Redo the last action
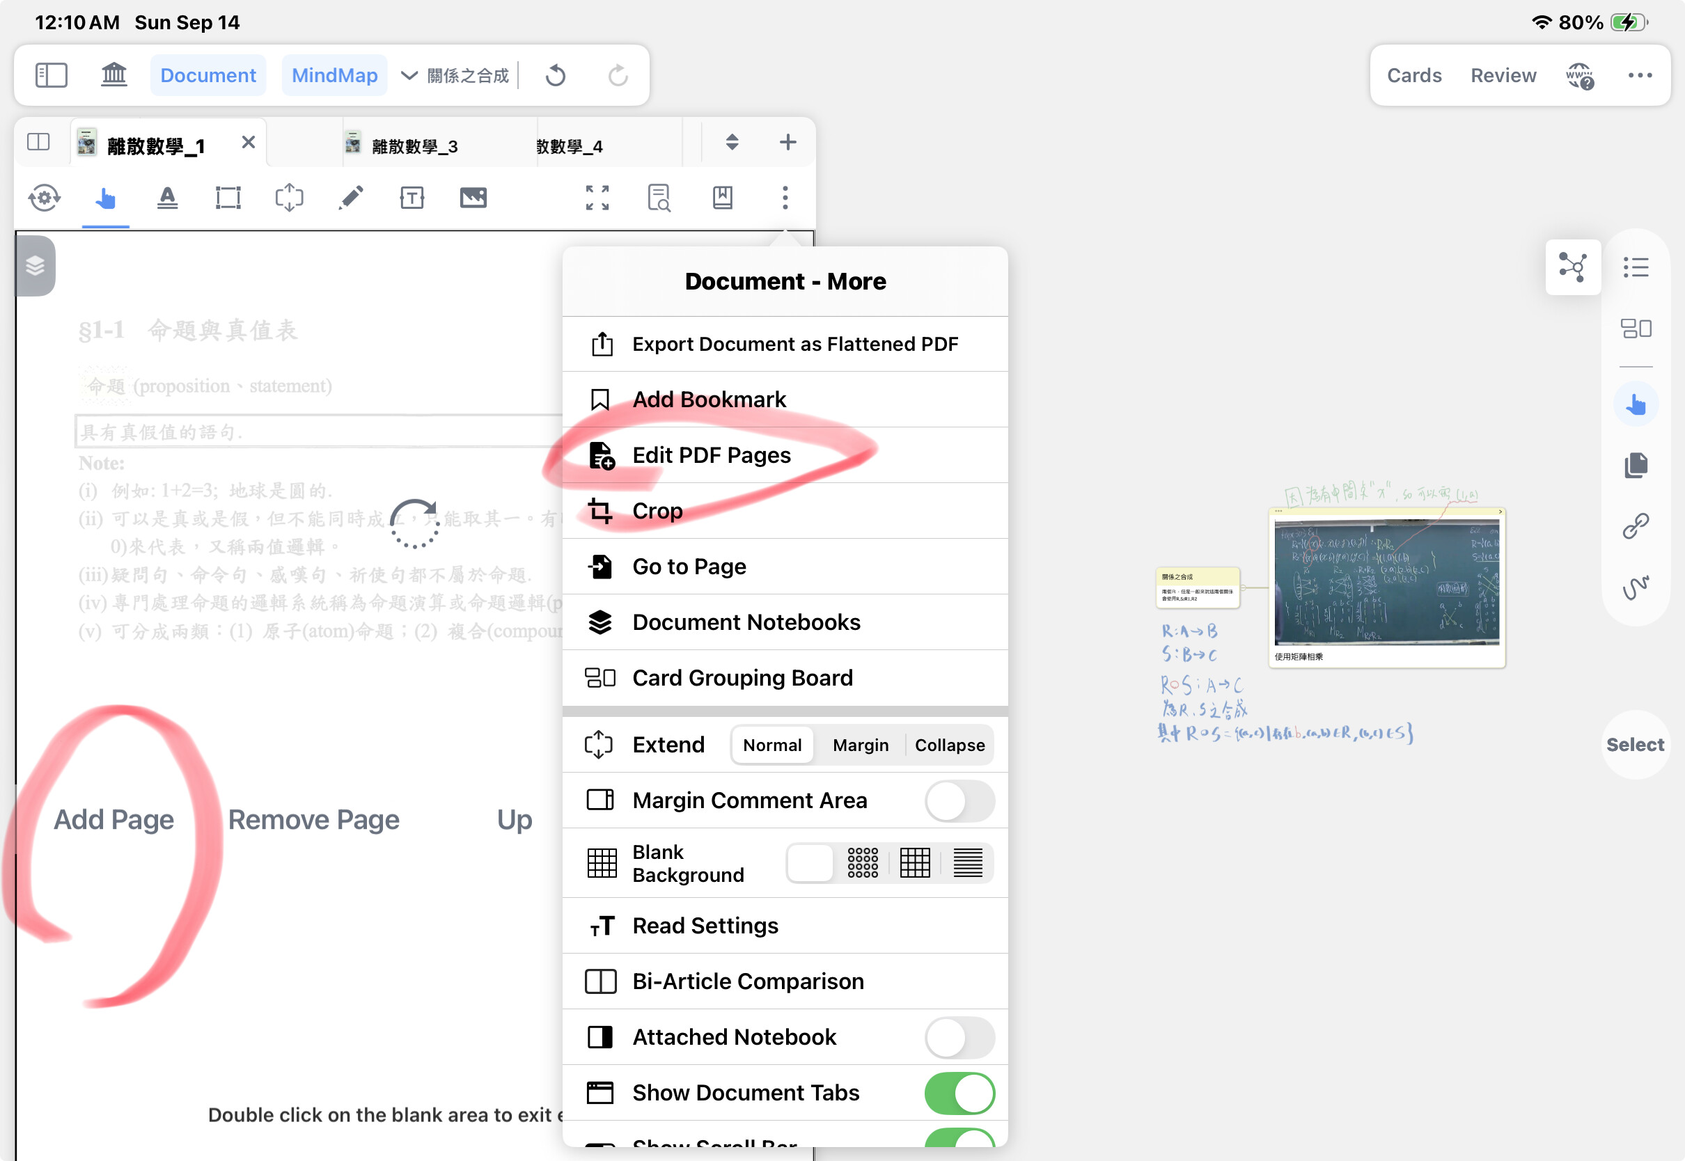The image size is (1685, 1161). tap(618, 75)
